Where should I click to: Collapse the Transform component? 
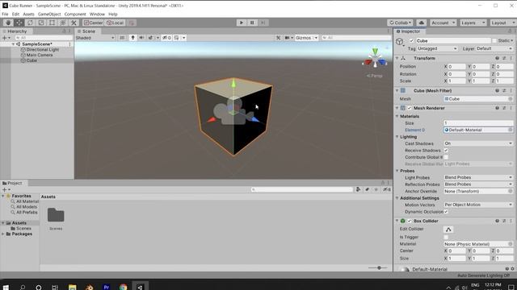point(397,58)
